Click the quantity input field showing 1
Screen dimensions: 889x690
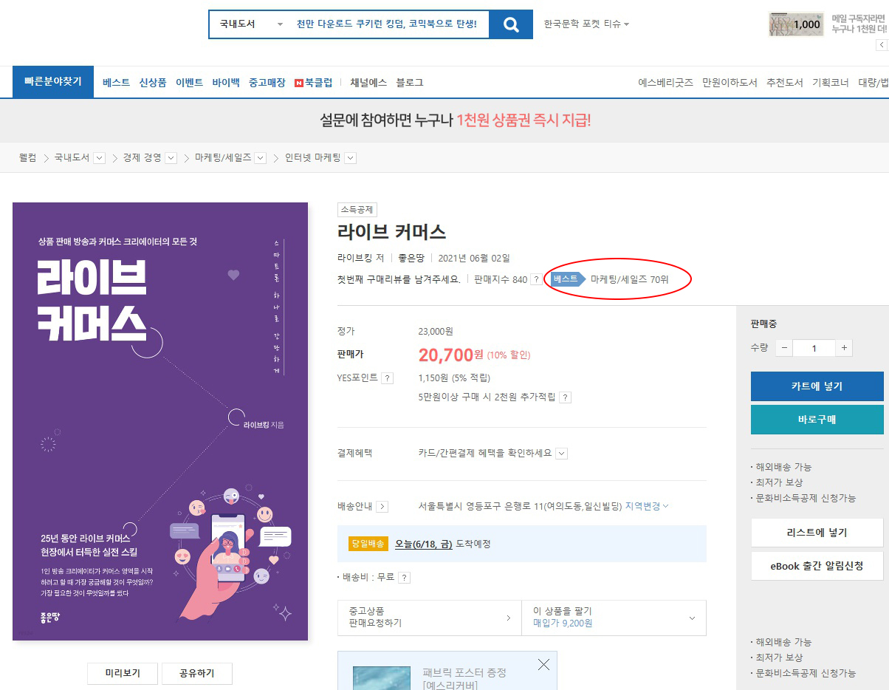coord(814,348)
